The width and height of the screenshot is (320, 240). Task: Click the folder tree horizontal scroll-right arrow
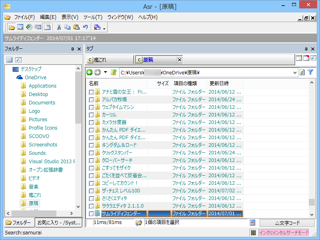(x=72, y=214)
